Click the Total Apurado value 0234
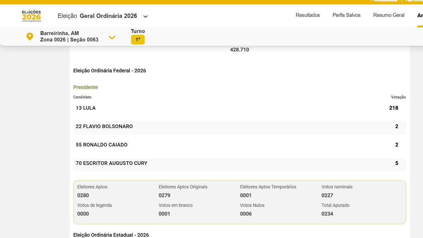This screenshot has width=423, height=238. pyautogui.click(x=327, y=214)
